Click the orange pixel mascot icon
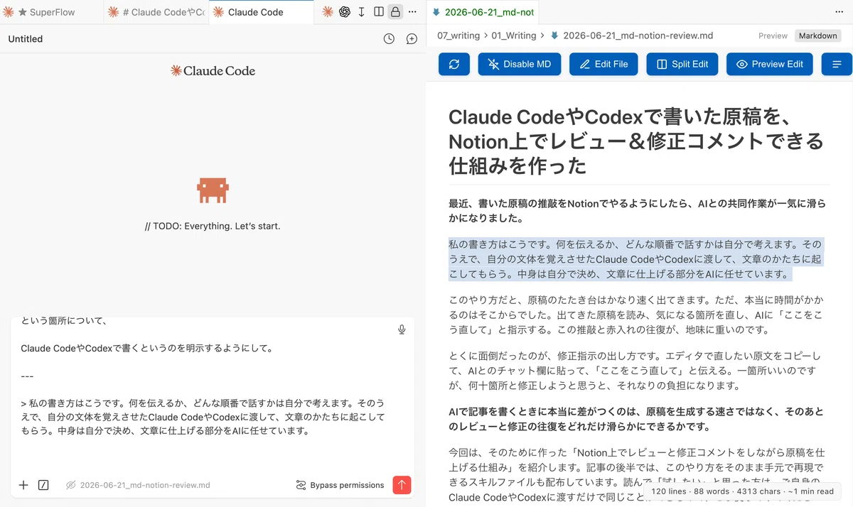The image size is (853, 507). (x=213, y=190)
